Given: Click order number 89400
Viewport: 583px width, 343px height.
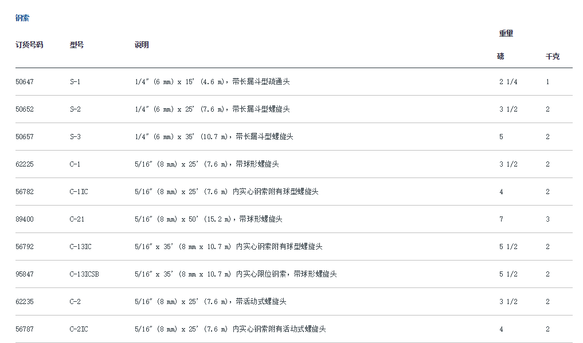Looking at the screenshot, I should [x=25, y=219].
